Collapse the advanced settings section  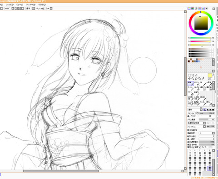pyautogui.click(x=188, y=130)
